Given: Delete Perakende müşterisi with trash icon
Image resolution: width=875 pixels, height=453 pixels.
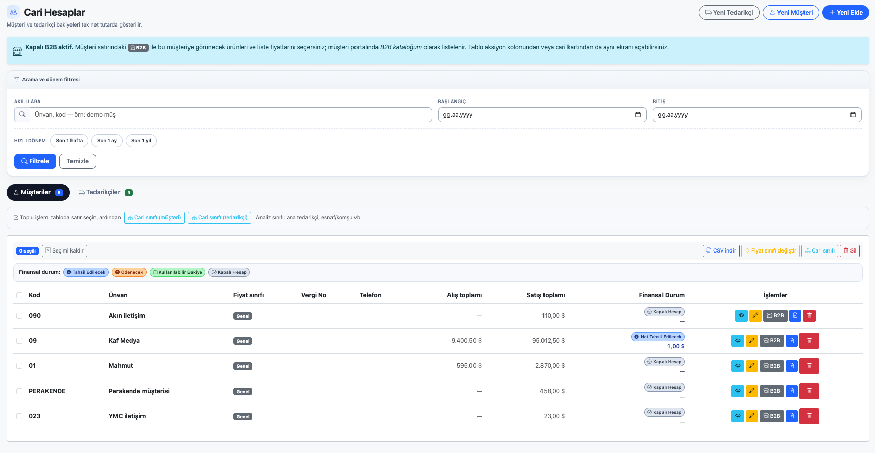Looking at the screenshot, I should coord(809,391).
